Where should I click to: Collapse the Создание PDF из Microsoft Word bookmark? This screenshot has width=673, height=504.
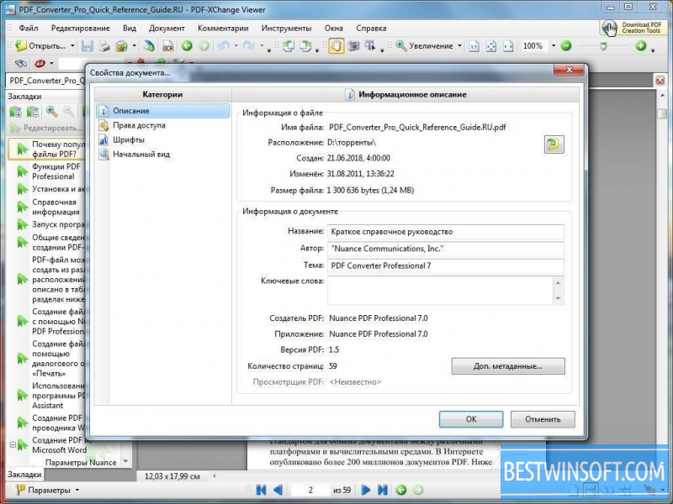pyautogui.click(x=13, y=445)
